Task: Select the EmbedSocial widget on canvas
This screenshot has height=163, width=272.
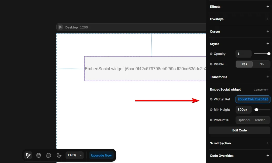Action: [x=145, y=69]
